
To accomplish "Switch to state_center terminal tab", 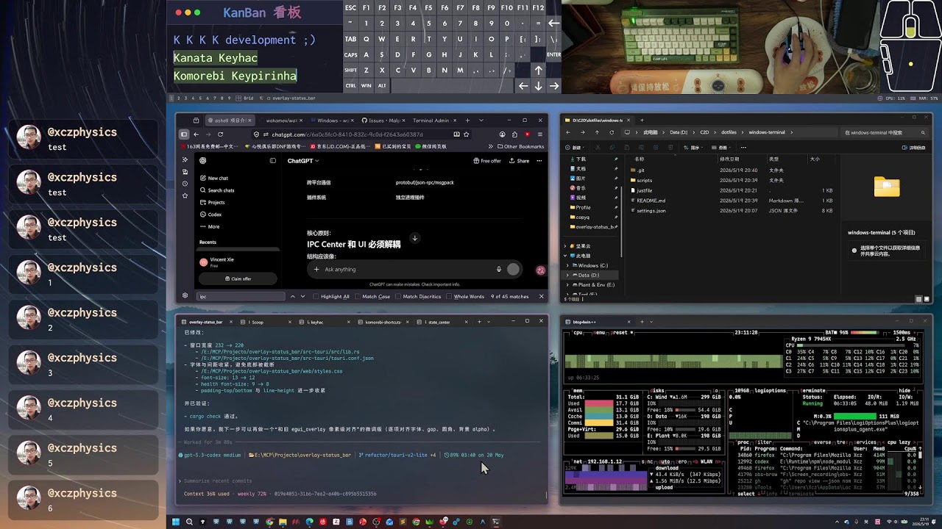I will pos(442,322).
